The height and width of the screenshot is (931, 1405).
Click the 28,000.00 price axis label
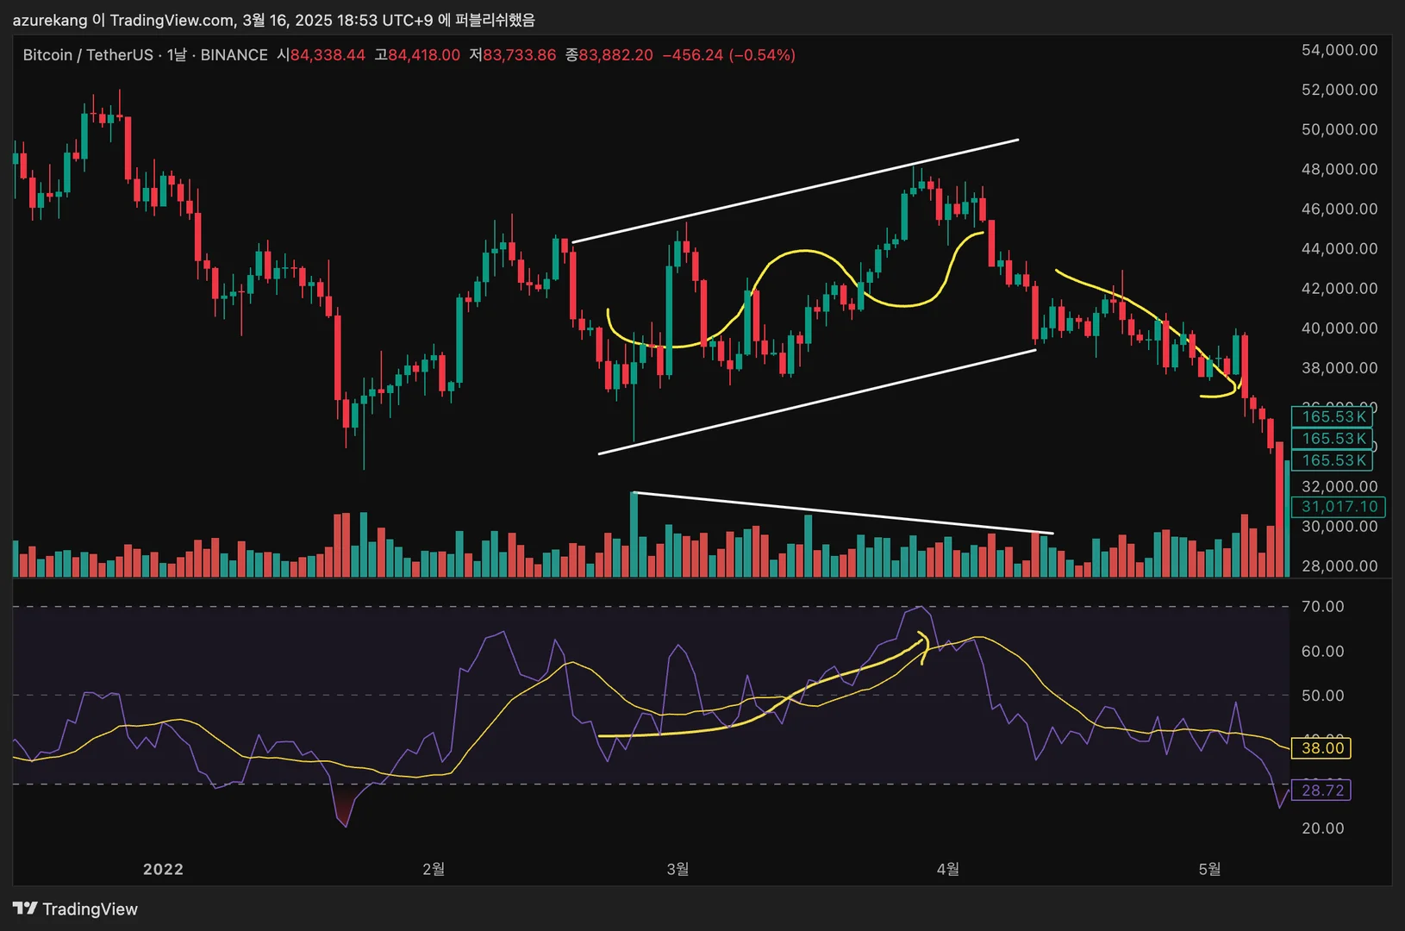coord(1339,565)
